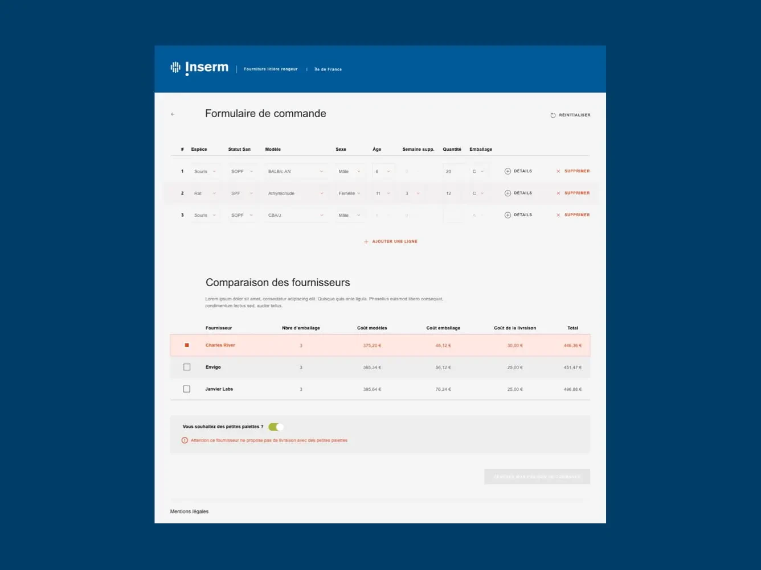Open Détails plus icon for row 3
The width and height of the screenshot is (761, 570).
tap(508, 215)
